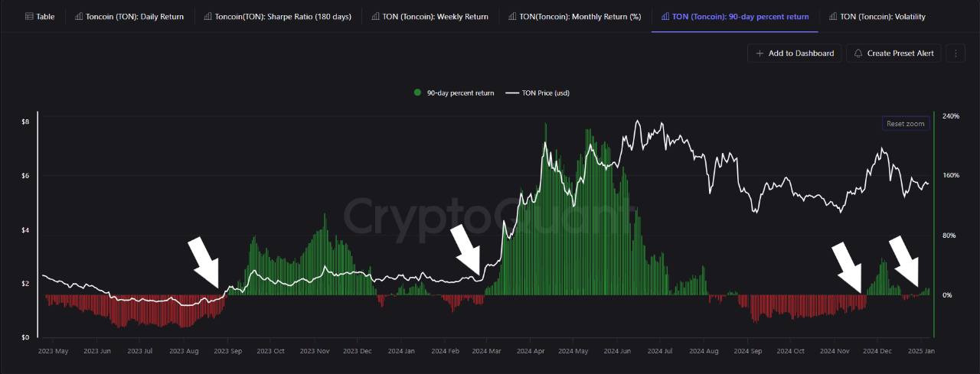Hide the TON Price (usd) legend series
Viewport: 980px width, 374px height.
[547, 93]
